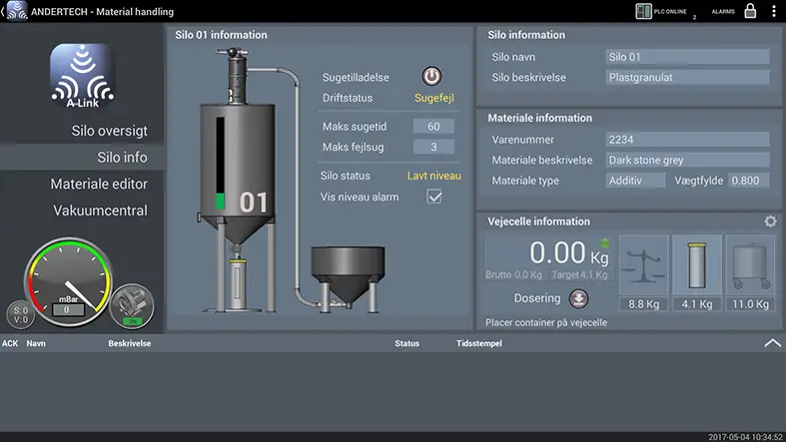Viewport: 786px width, 442px height.
Task: Edit the Maks sugetid value field
Action: click(x=433, y=127)
